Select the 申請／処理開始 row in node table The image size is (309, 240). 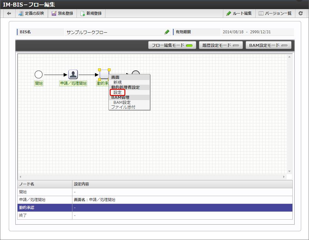click(155, 200)
